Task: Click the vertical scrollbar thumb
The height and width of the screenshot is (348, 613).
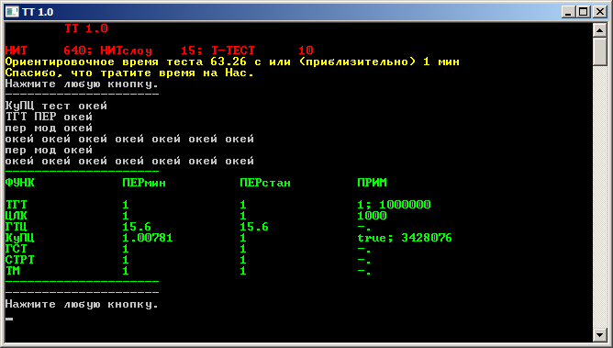Action: pos(600,51)
